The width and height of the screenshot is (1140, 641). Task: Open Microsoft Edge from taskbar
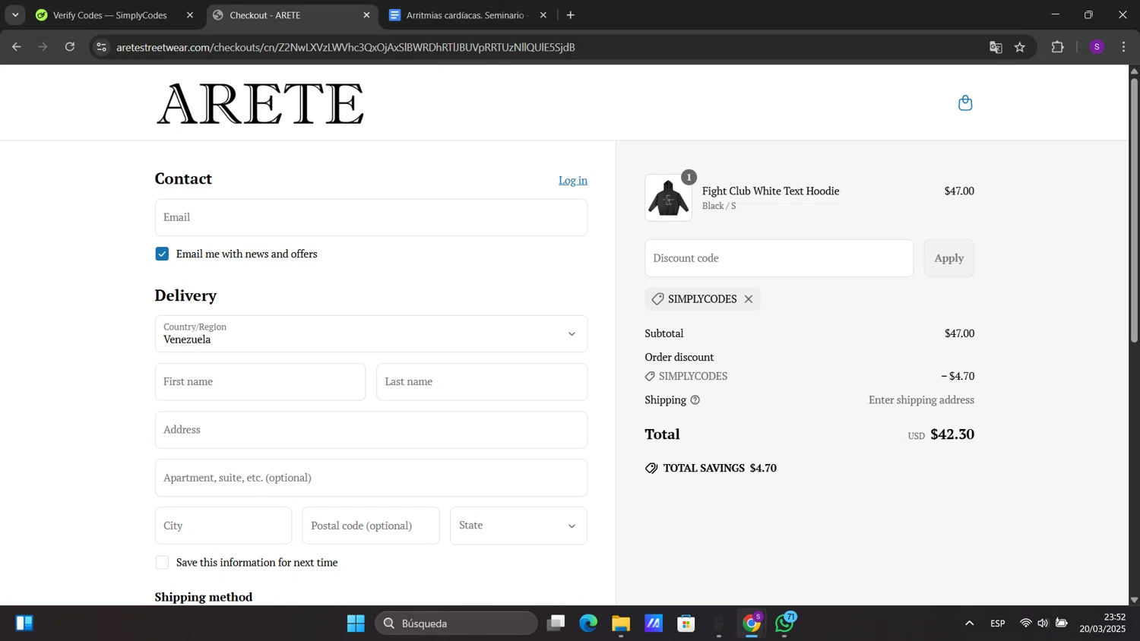pyautogui.click(x=588, y=624)
